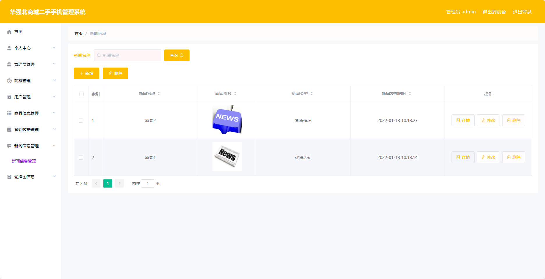Click 修改 for 新闻1 row
Screen dimensions: 545x279
488,157
